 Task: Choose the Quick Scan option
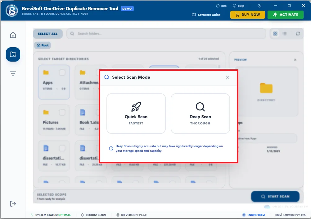pos(136,114)
